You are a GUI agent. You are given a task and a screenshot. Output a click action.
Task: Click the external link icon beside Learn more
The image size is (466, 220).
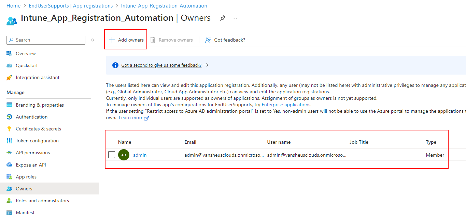coord(146,118)
